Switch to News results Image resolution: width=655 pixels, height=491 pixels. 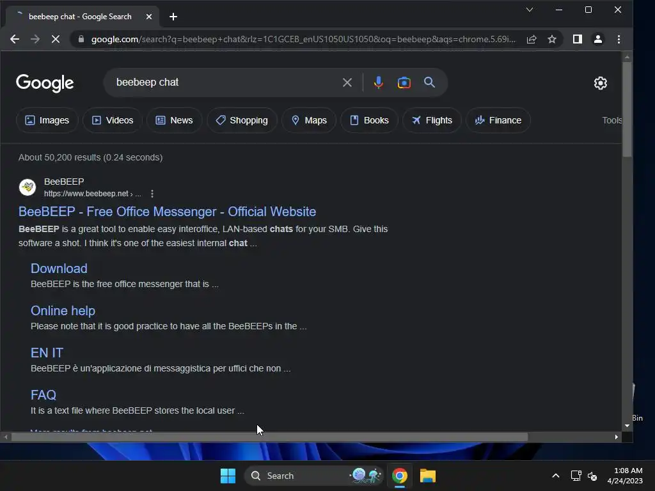[174, 120]
